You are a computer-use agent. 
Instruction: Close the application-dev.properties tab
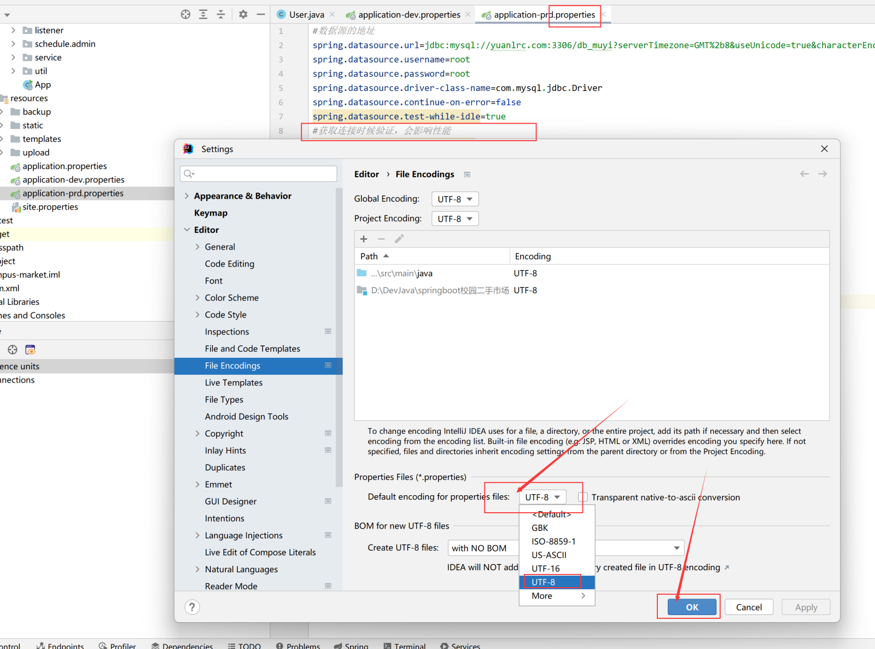[468, 15]
